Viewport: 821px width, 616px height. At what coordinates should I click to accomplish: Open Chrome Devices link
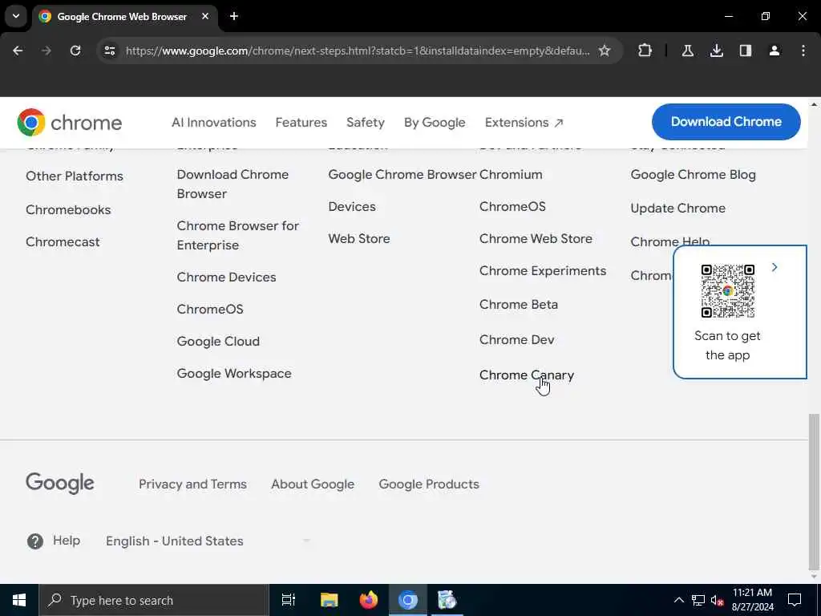click(226, 277)
